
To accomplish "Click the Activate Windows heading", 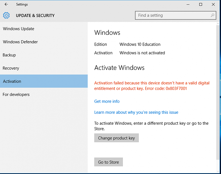I will (119, 68).
